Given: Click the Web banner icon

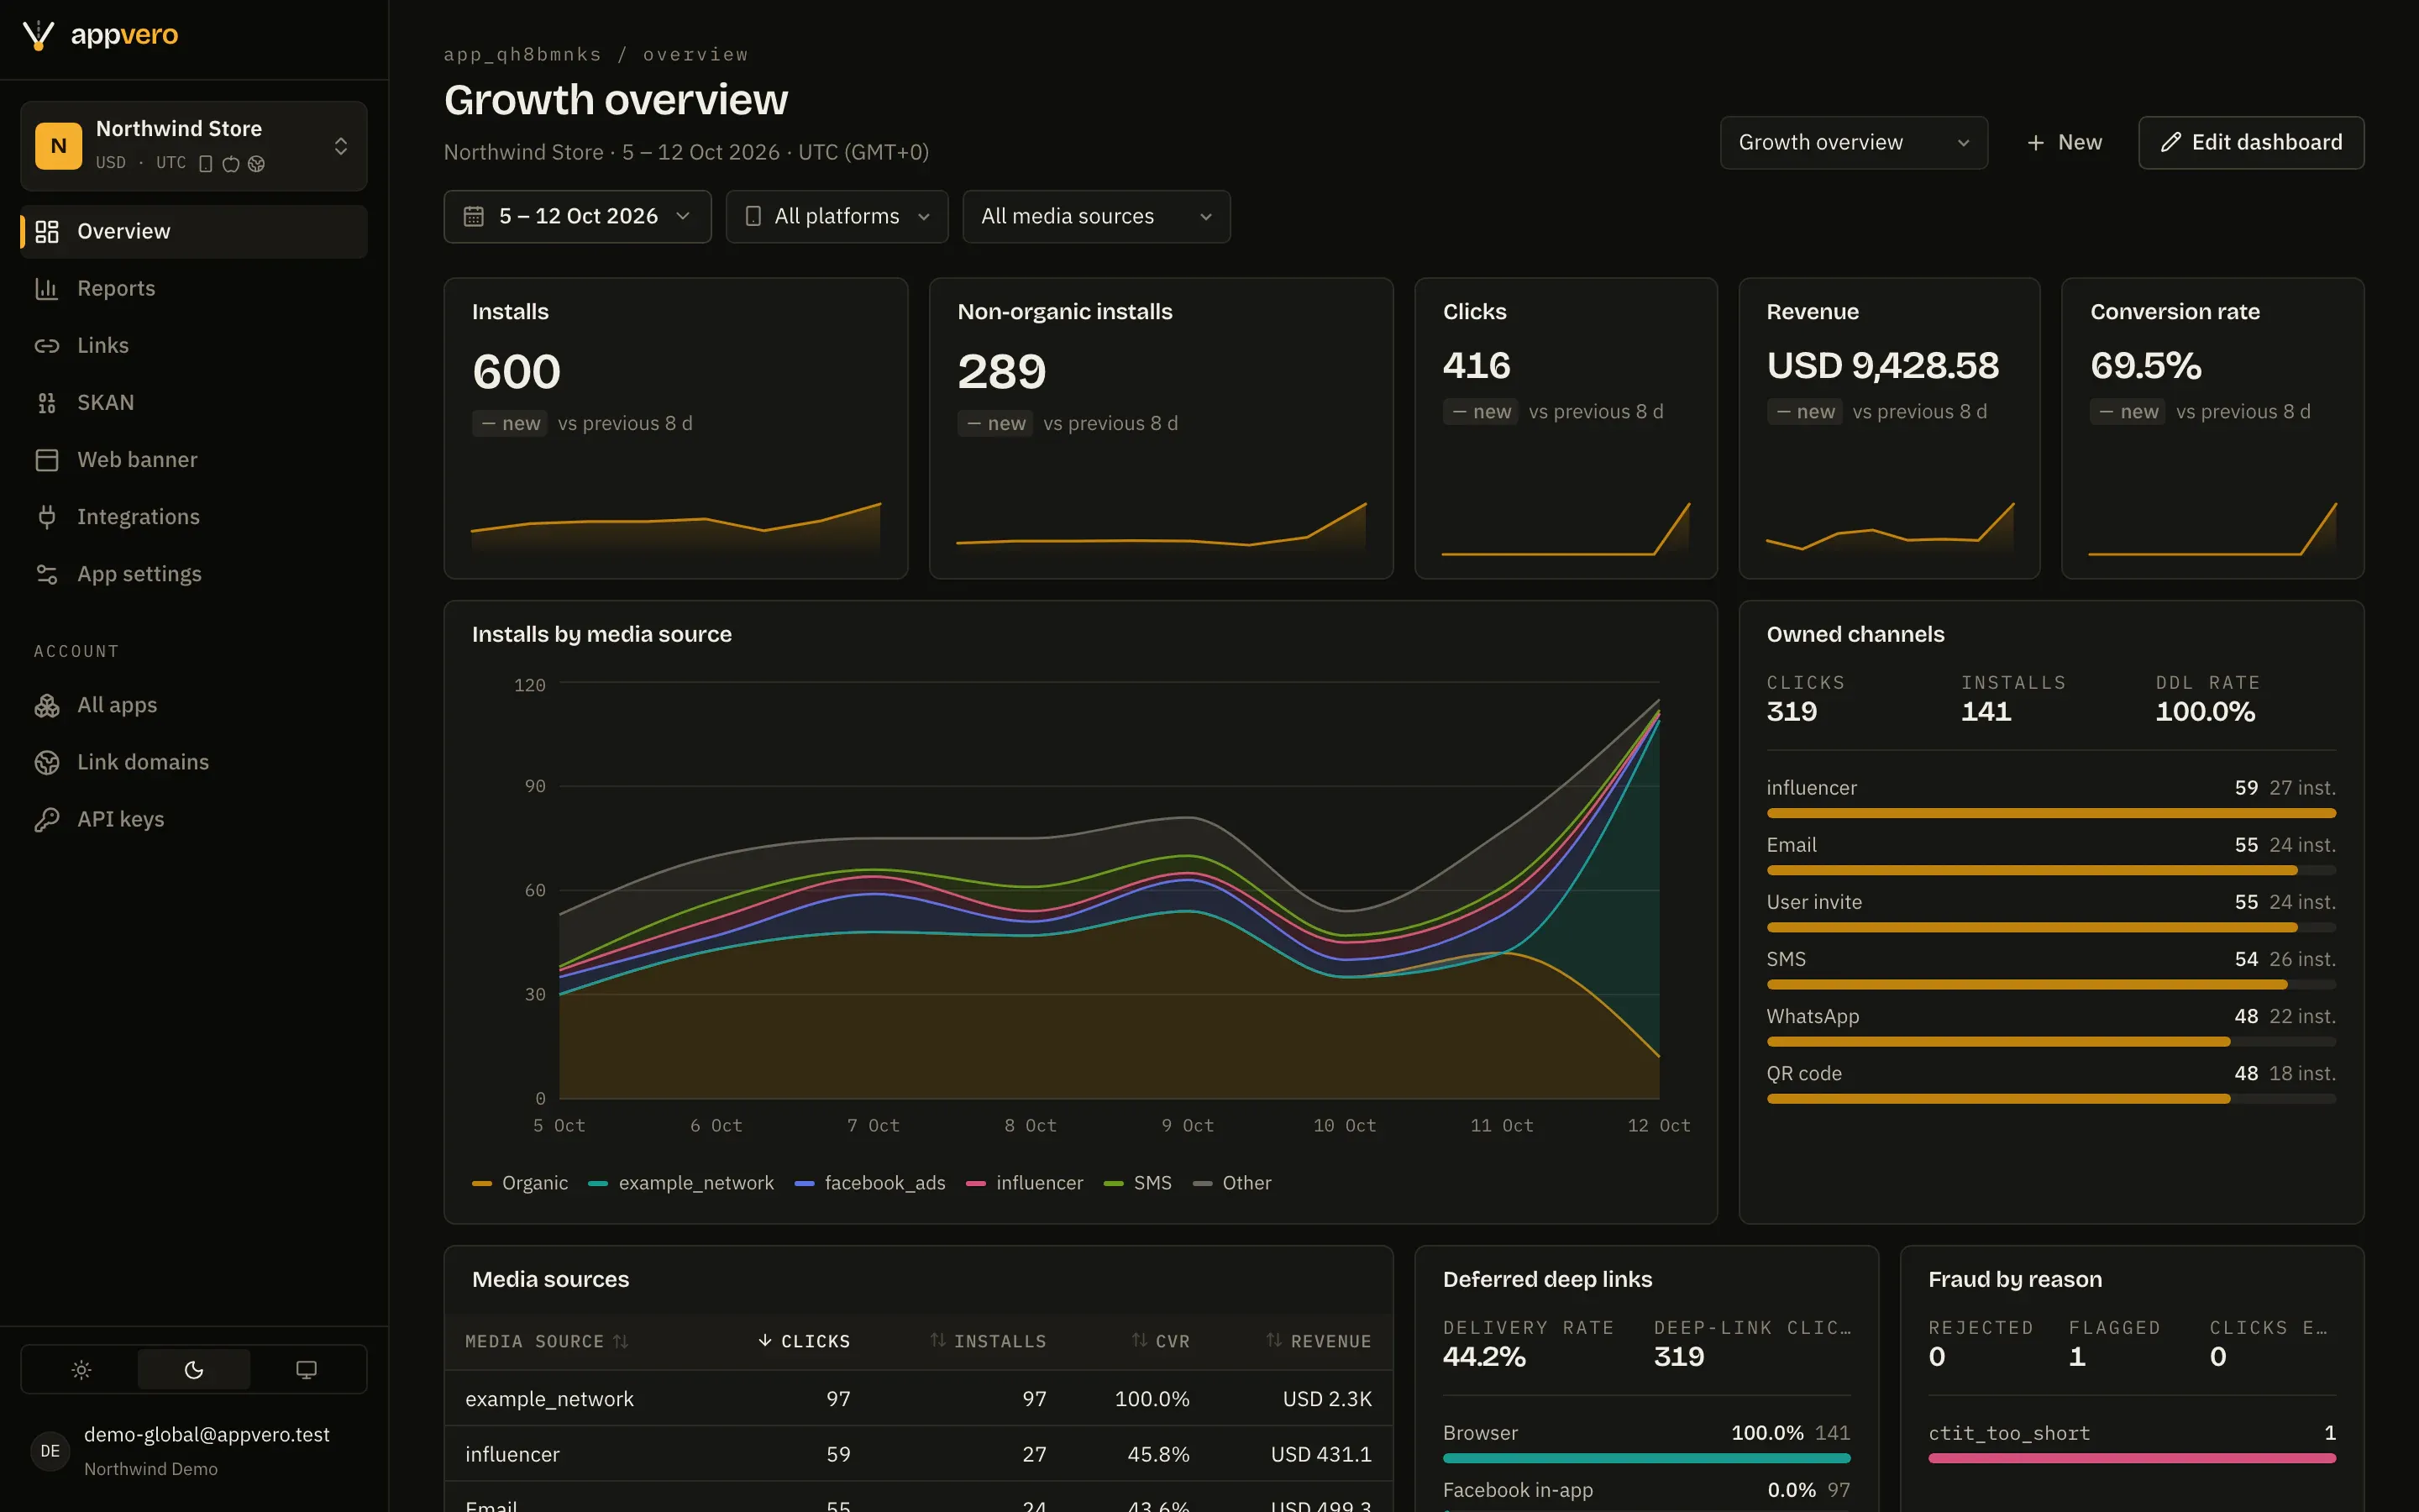Looking at the screenshot, I should coord(47,460).
